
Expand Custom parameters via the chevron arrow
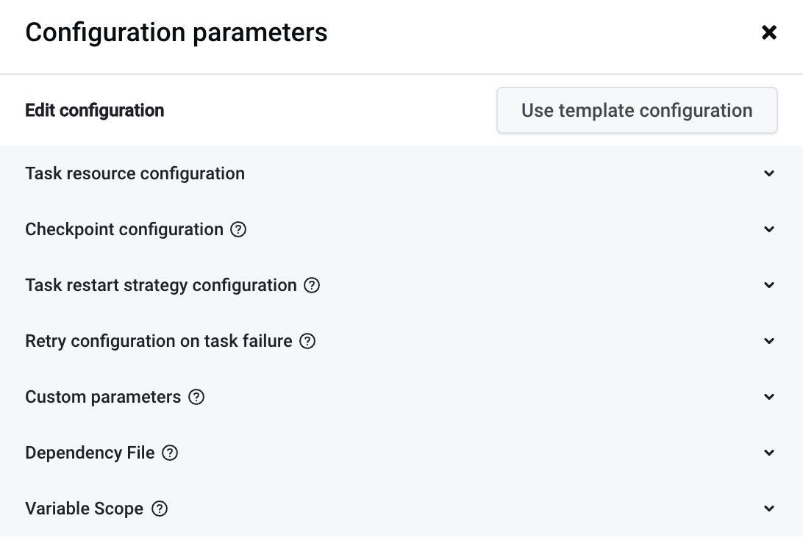coord(769,397)
